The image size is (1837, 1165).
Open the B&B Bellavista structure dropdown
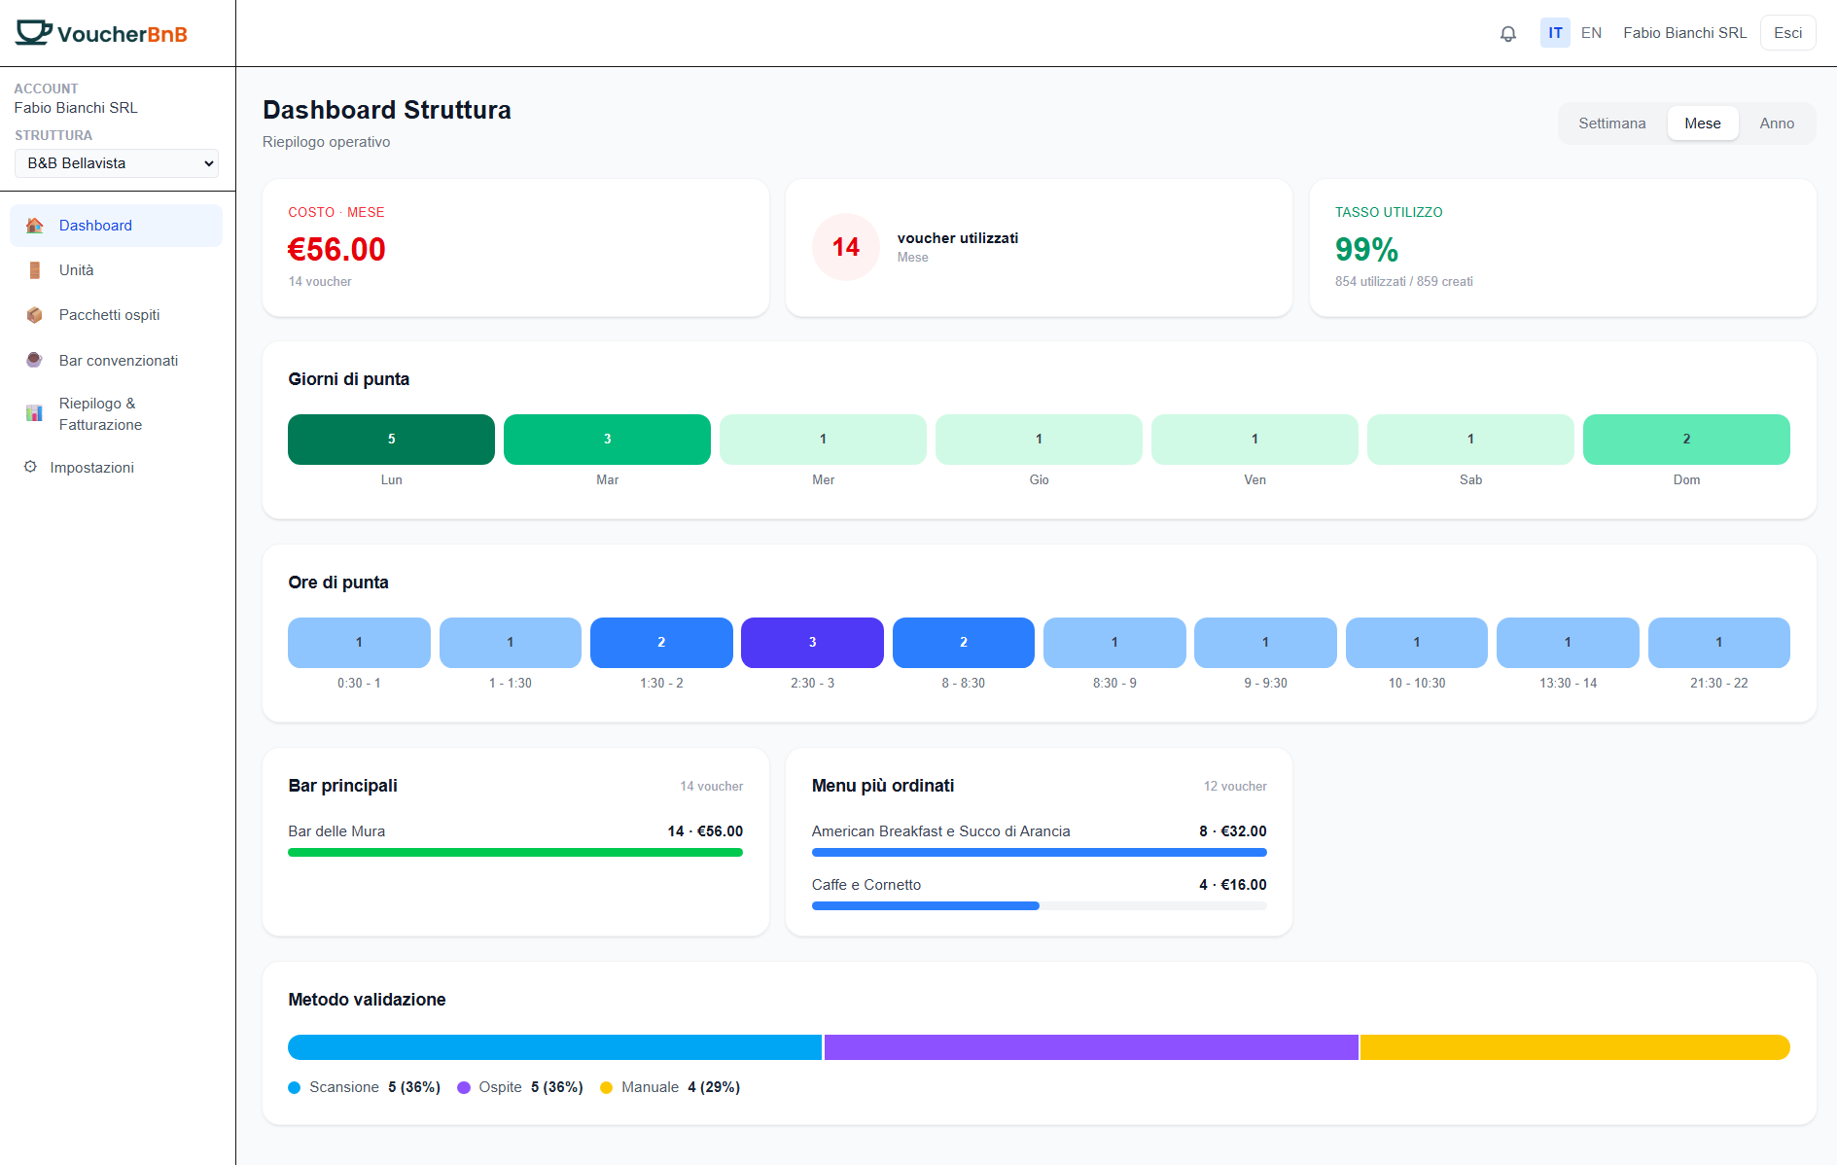117,163
